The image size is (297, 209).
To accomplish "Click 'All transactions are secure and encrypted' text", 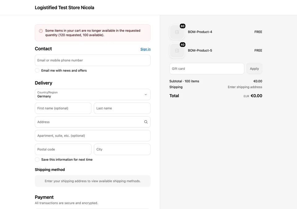I will 66,203.
